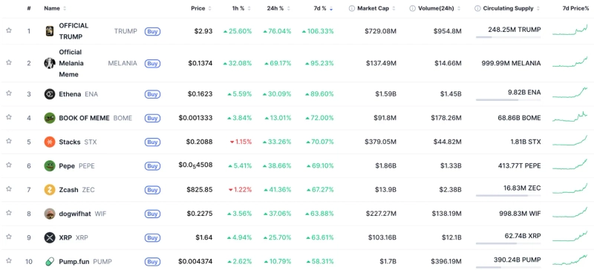Click Buy button for dogwifhat WIF
The height and width of the screenshot is (270, 594).
click(x=152, y=214)
